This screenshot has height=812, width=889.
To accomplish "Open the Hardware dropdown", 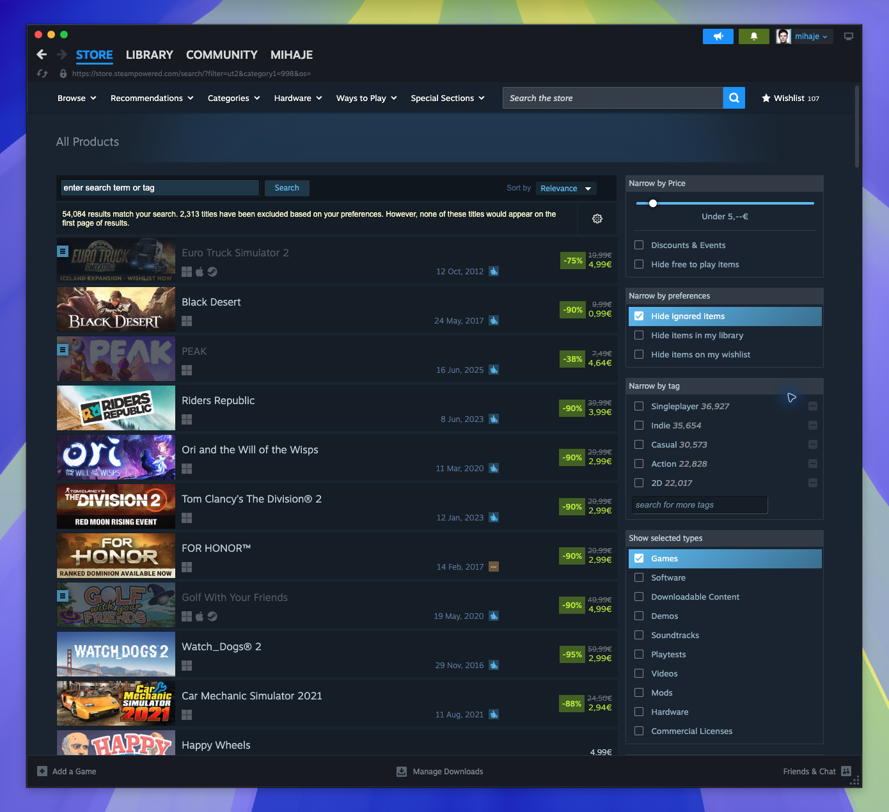I will click(x=298, y=98).
